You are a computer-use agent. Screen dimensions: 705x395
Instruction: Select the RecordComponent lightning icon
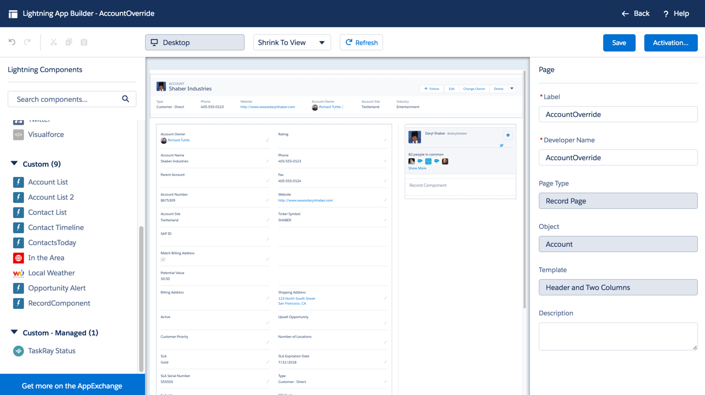click(x=18, y=304)
